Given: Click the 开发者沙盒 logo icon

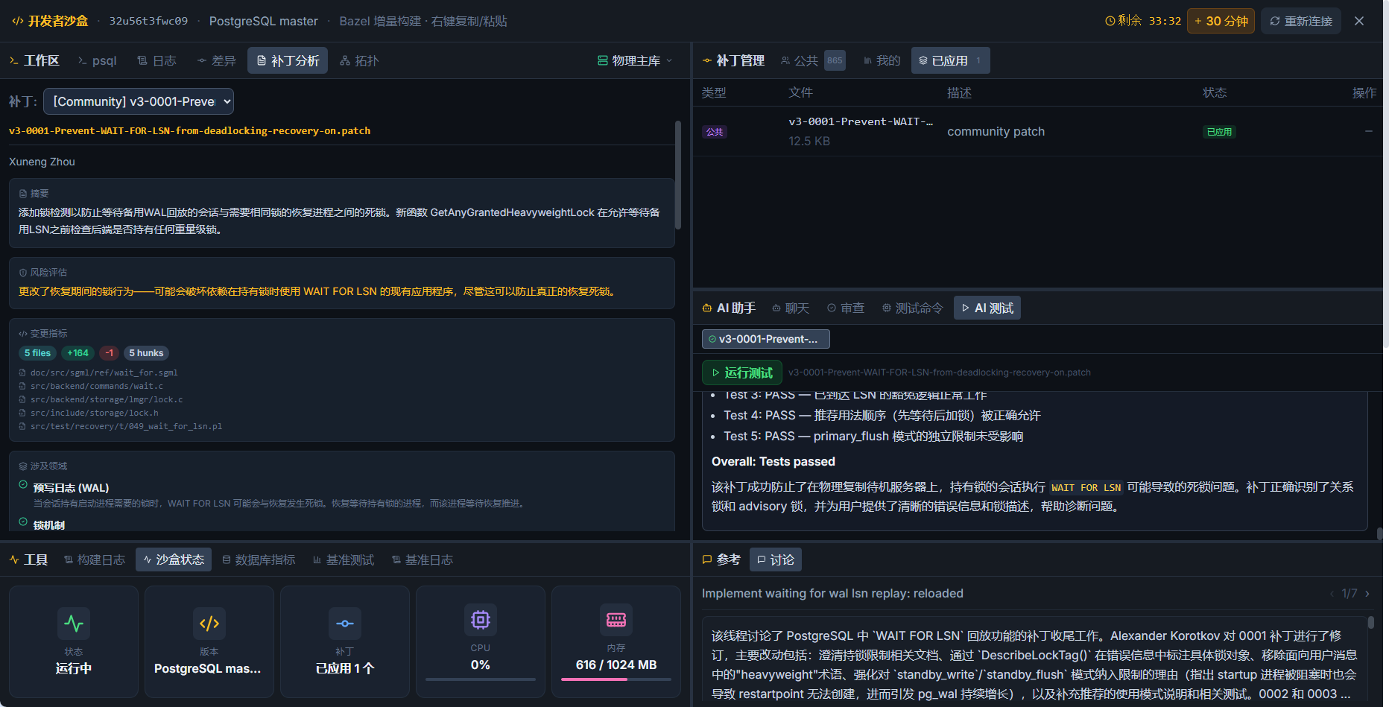Looking at the screenshot, I should [18, 21].
